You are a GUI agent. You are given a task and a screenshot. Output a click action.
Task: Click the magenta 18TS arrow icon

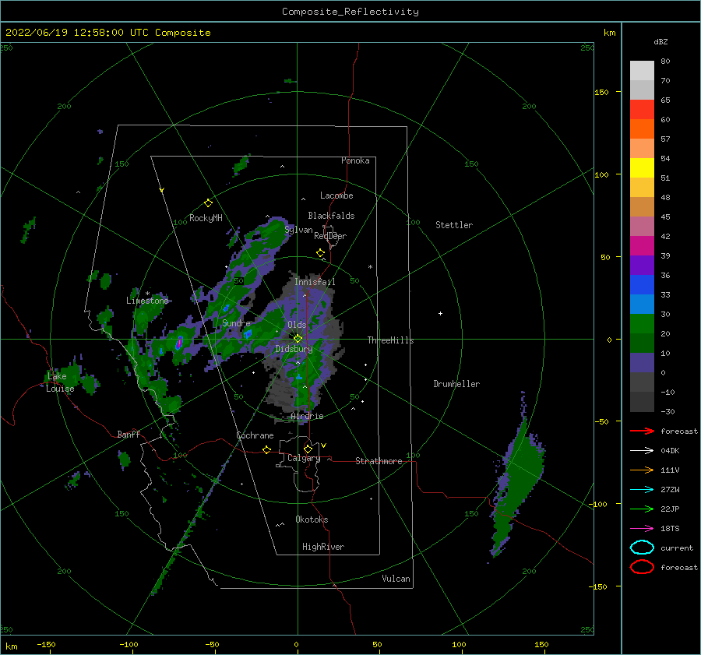coord(642,529)
